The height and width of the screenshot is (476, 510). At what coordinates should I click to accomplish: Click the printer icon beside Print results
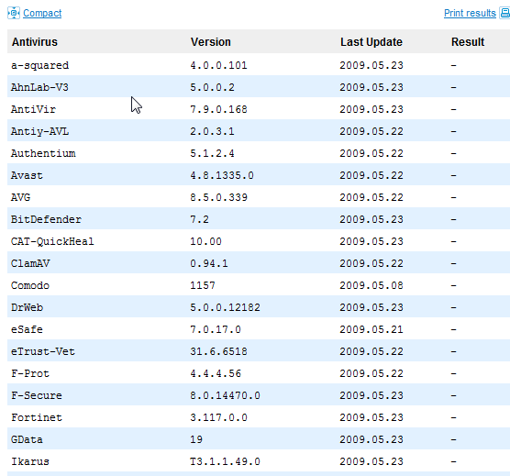point(504,13)
